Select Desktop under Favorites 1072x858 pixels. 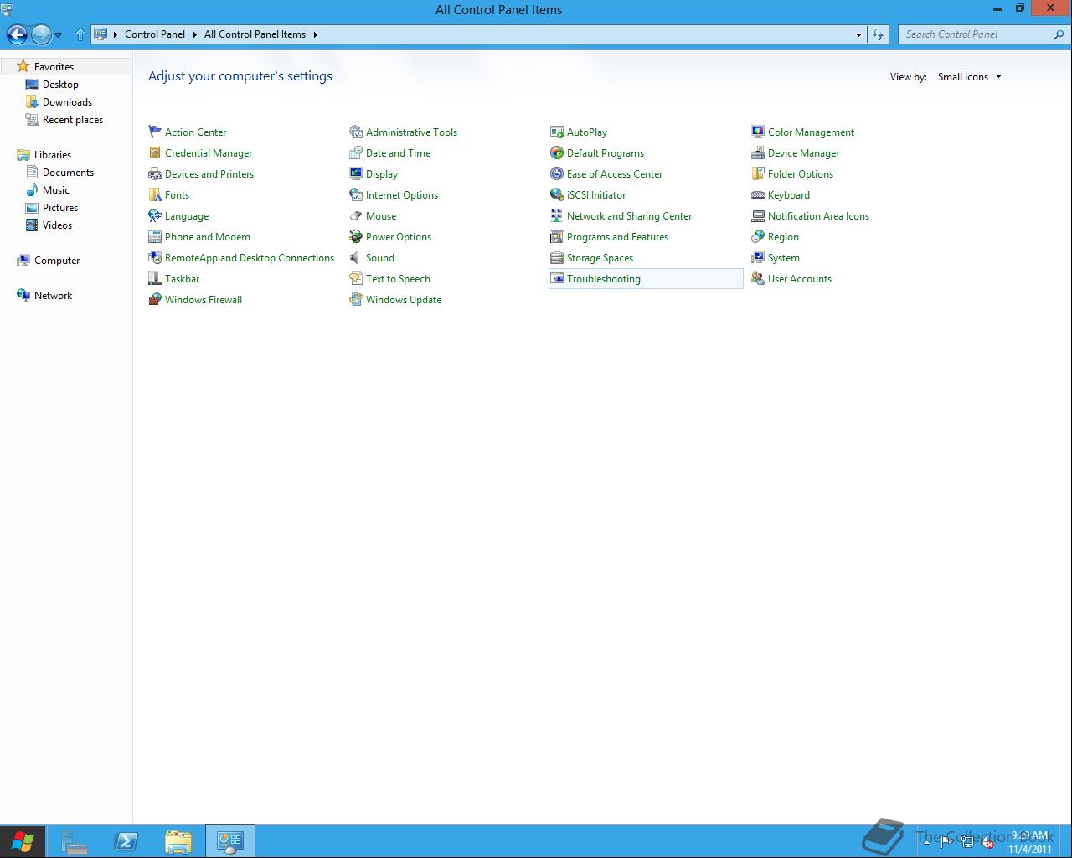tap(60, 84)
